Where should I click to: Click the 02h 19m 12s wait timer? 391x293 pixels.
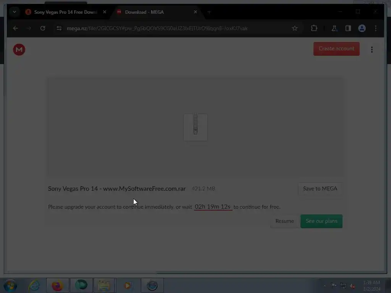(x=213, y=207)
